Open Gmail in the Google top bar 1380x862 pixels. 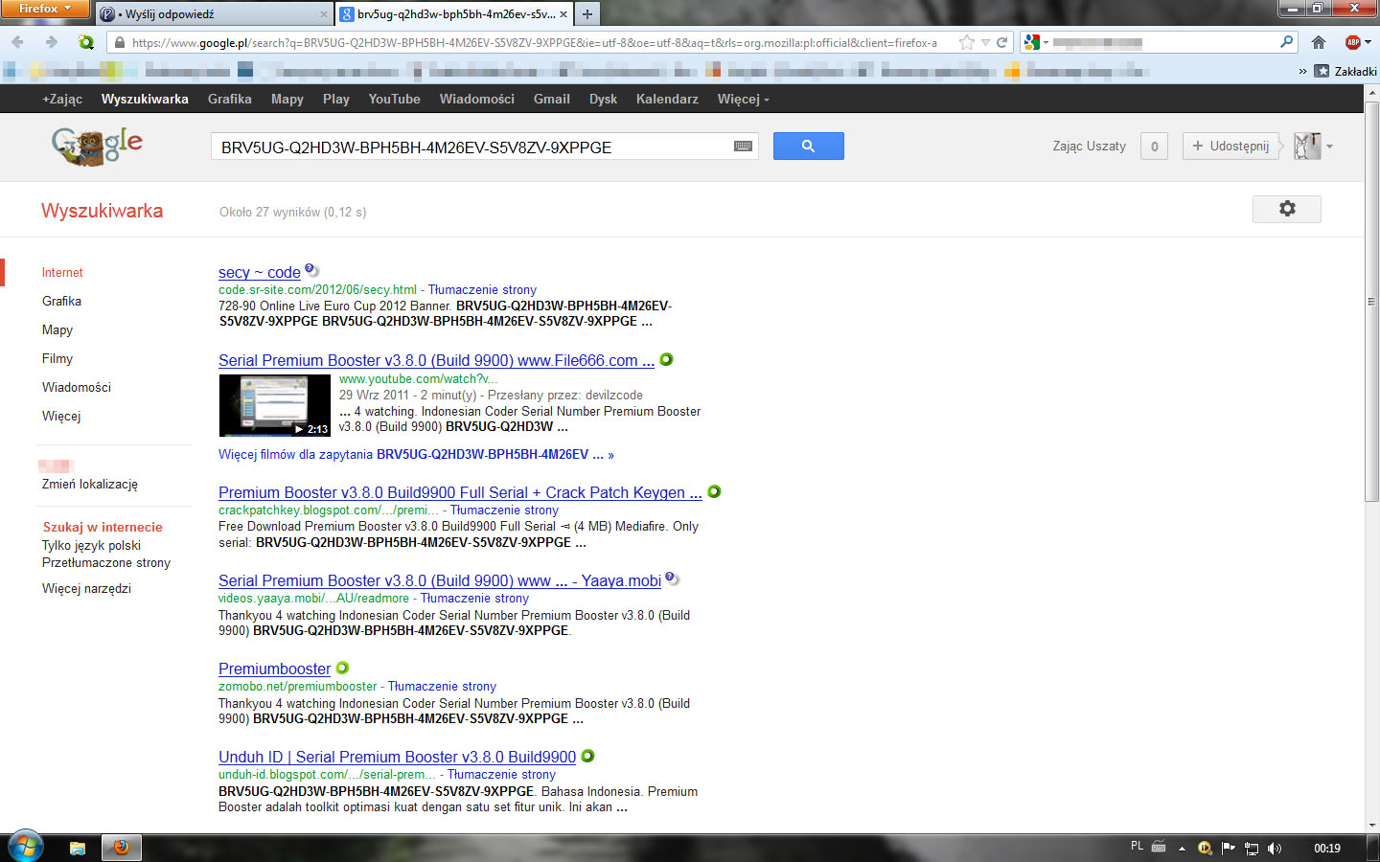click(x=552, y=99)
